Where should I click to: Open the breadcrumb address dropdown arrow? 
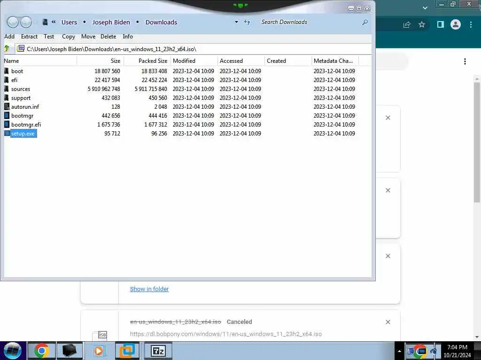point(236,22)
